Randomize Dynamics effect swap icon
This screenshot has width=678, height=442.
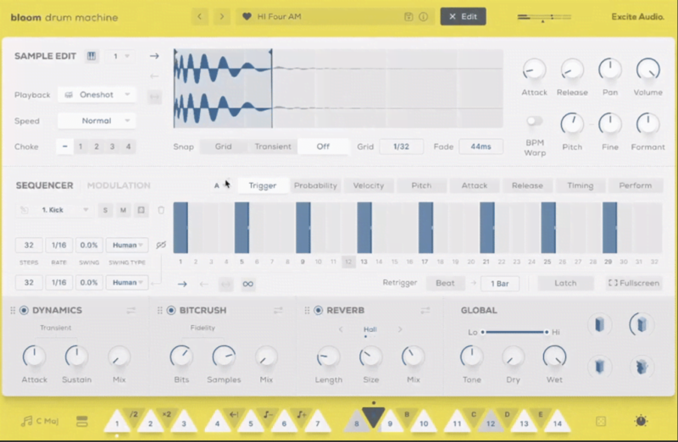pyautogui.click(x=131, y=310)
